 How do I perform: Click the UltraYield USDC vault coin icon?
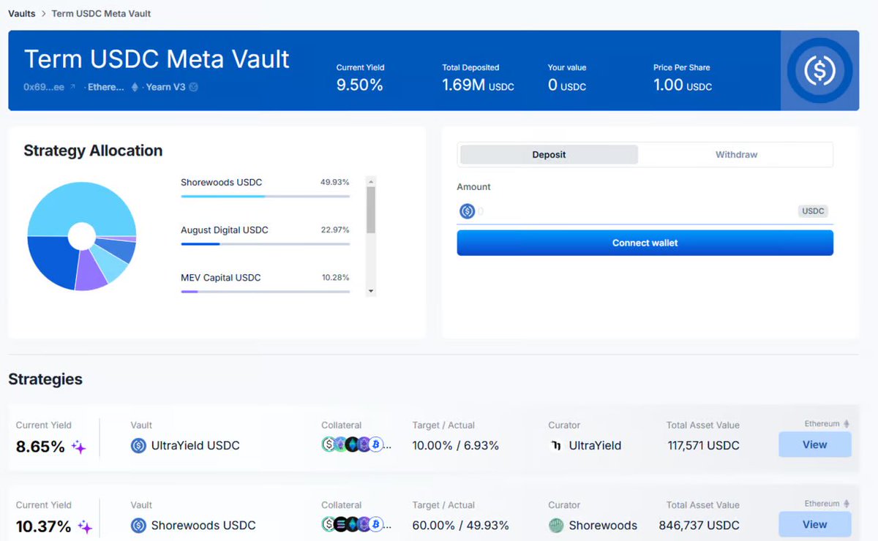[x=138, y=445]
